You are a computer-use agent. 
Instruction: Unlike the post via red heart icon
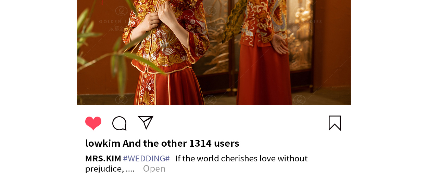coord(93,123)
